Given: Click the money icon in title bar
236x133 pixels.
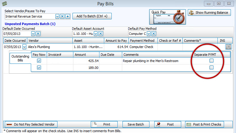Looking at the screenshot, I should click(4, 3).
